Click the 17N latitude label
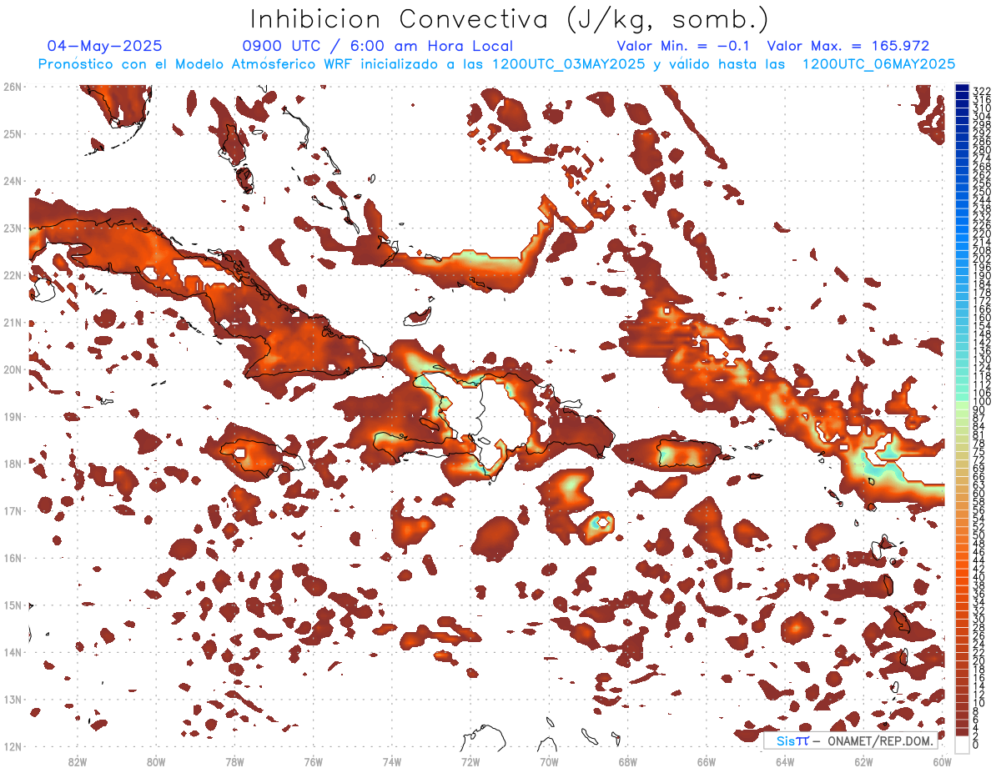Screen dimensions: 1001x773 point(12,510)
